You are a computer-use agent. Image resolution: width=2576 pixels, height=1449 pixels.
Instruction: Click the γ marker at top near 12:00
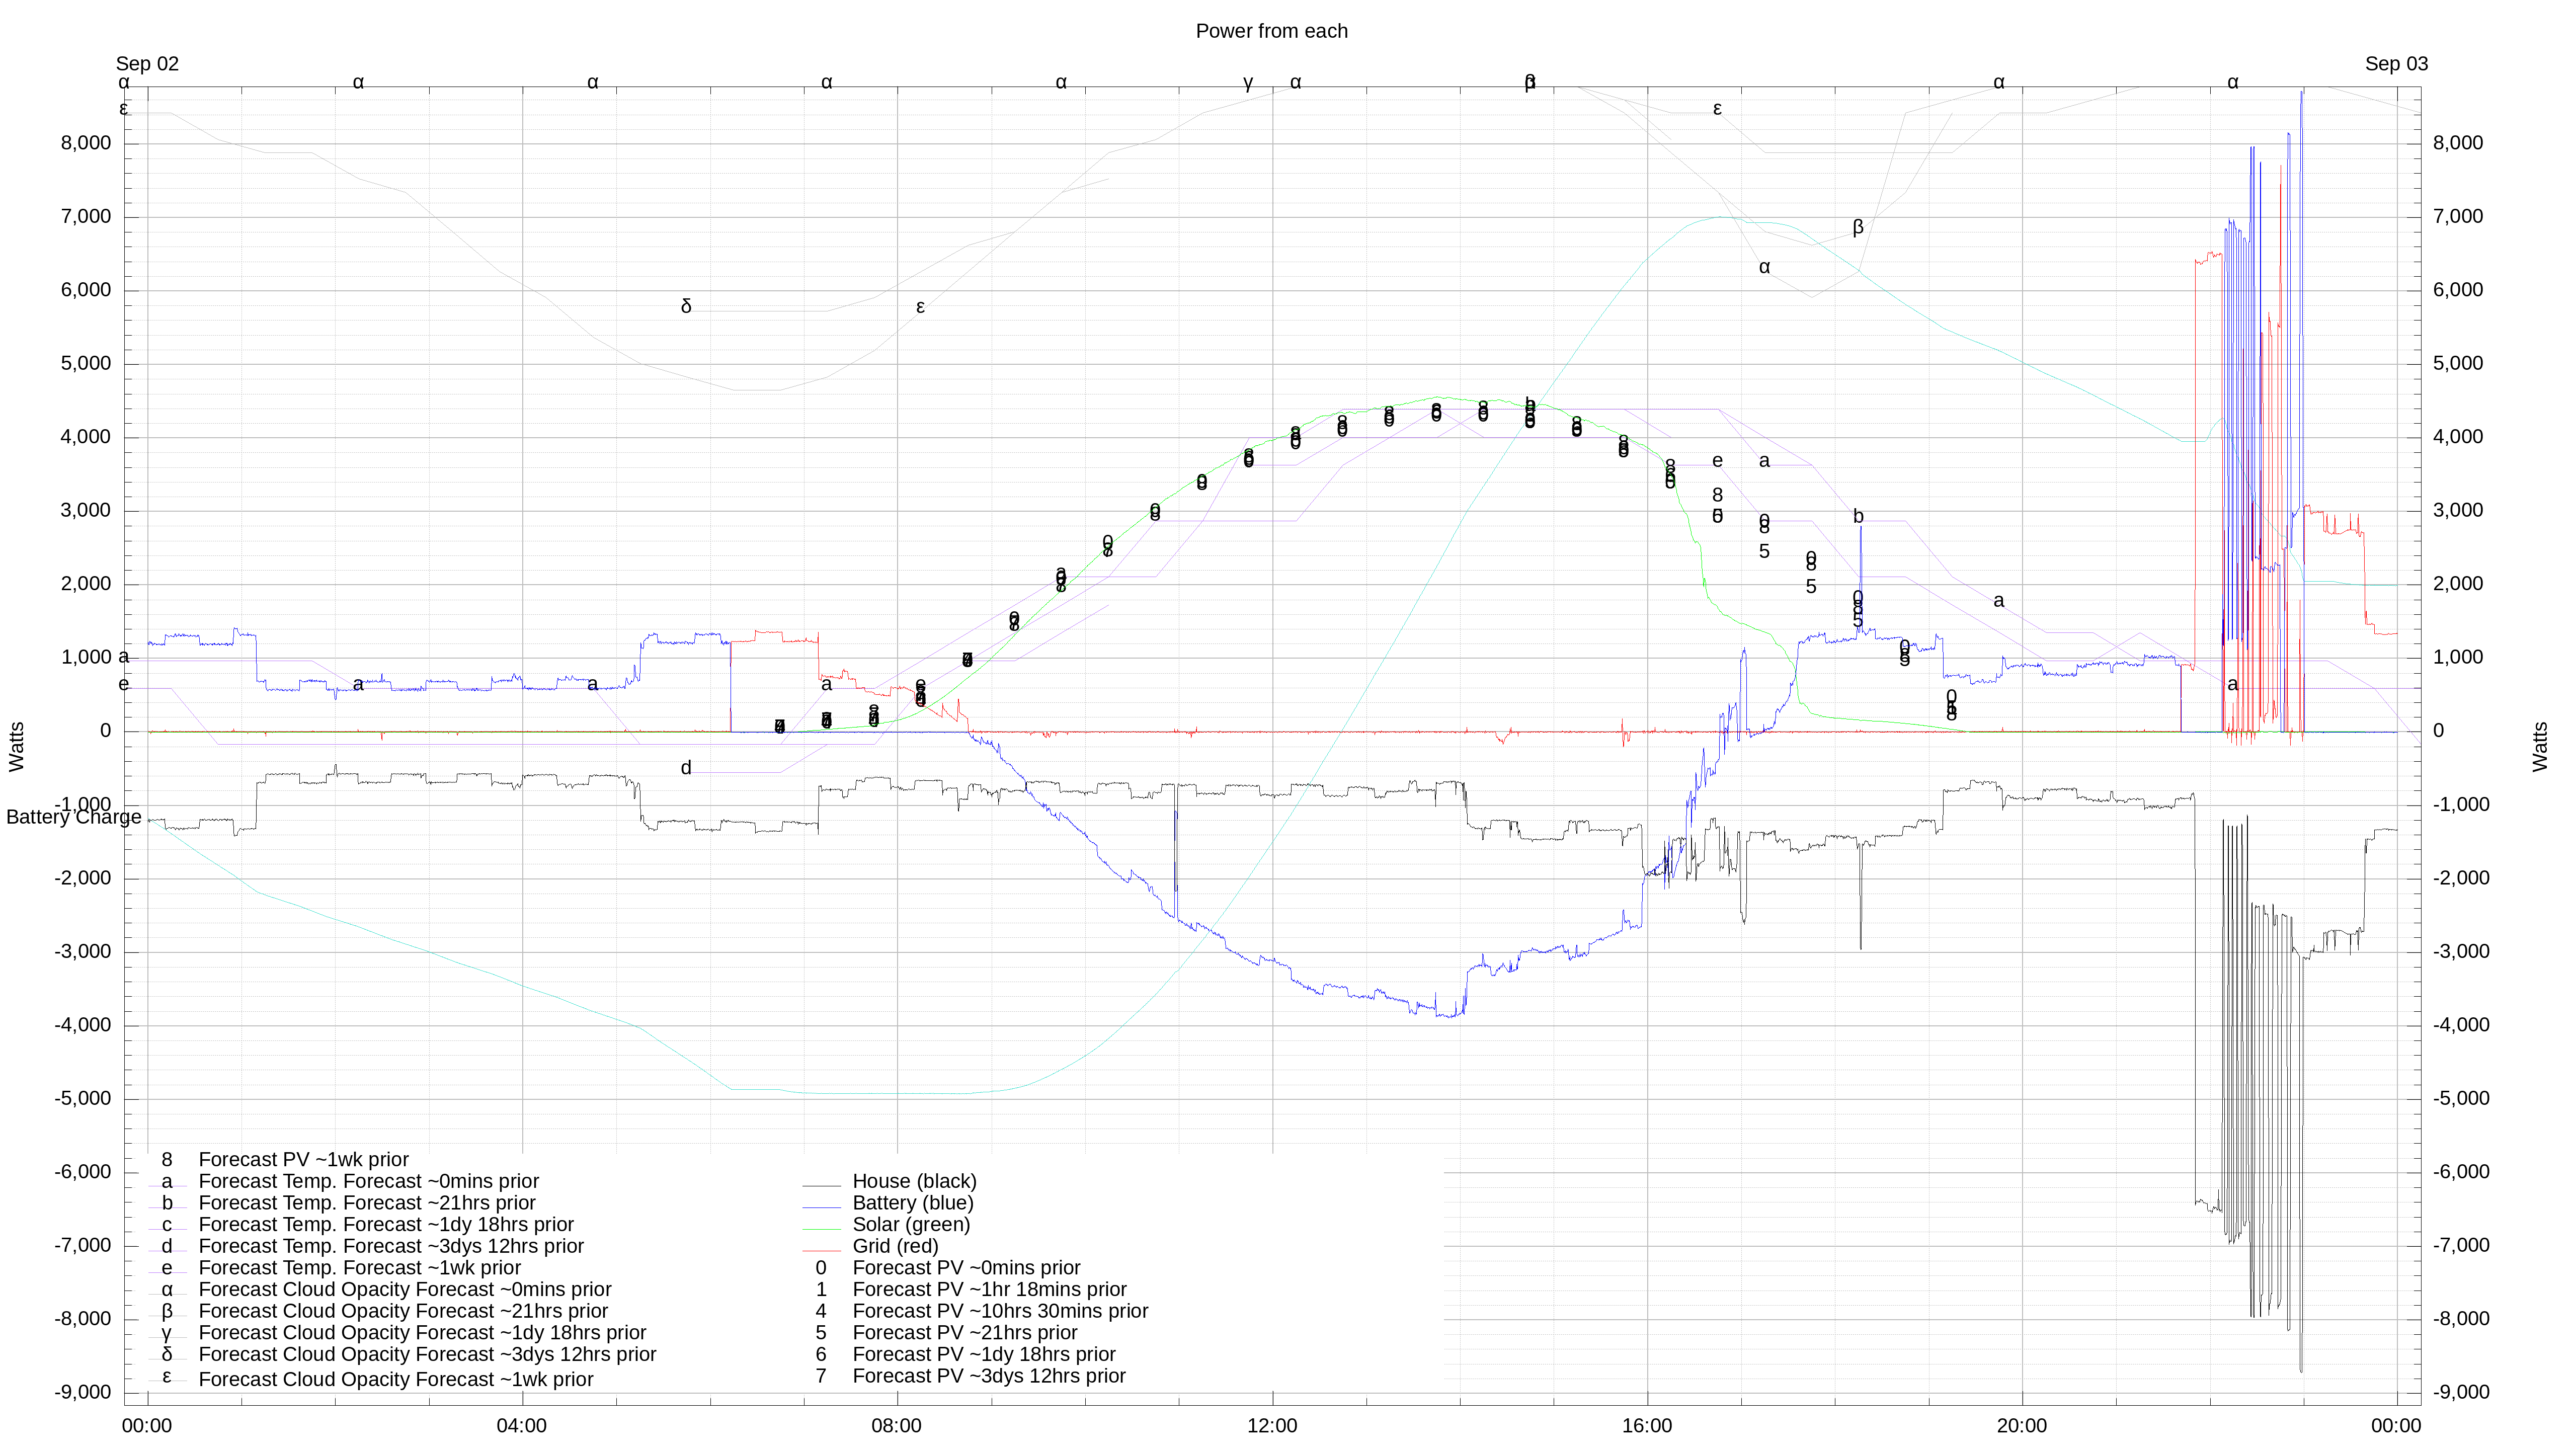tap(1248, 82)
